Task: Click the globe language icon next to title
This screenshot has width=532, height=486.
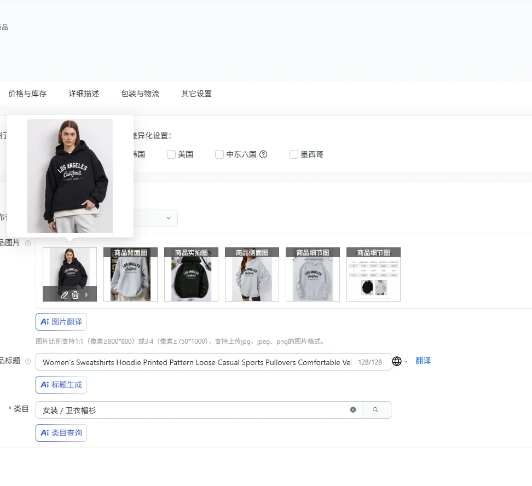Action: tap(396, 361)
